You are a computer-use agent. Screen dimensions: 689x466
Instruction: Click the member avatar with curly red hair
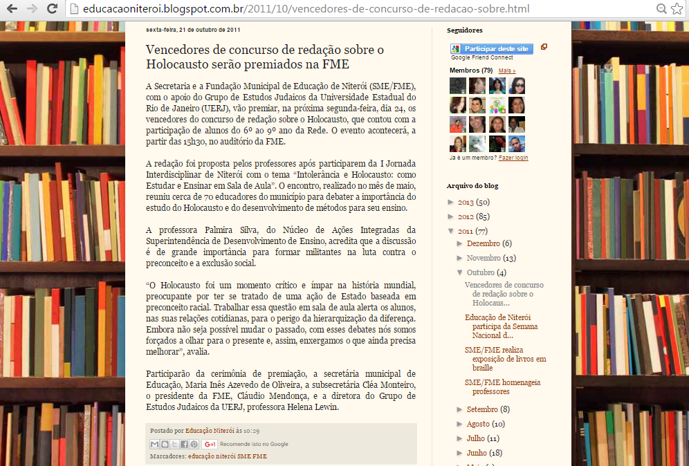coord(458,105)
